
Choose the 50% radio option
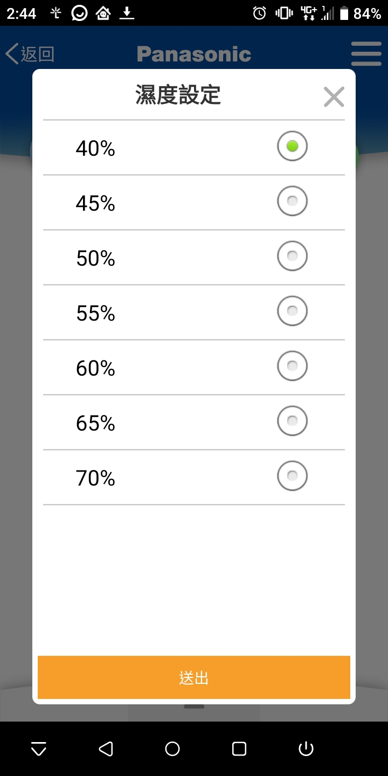click(x=292, y=256)
